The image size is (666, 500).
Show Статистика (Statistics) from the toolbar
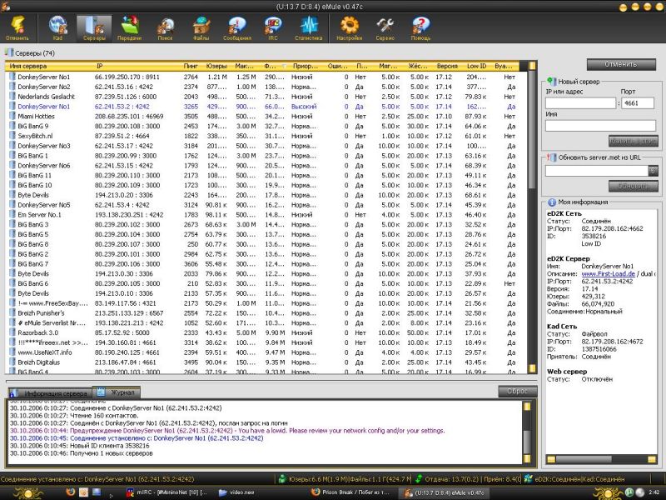(308, 28)
